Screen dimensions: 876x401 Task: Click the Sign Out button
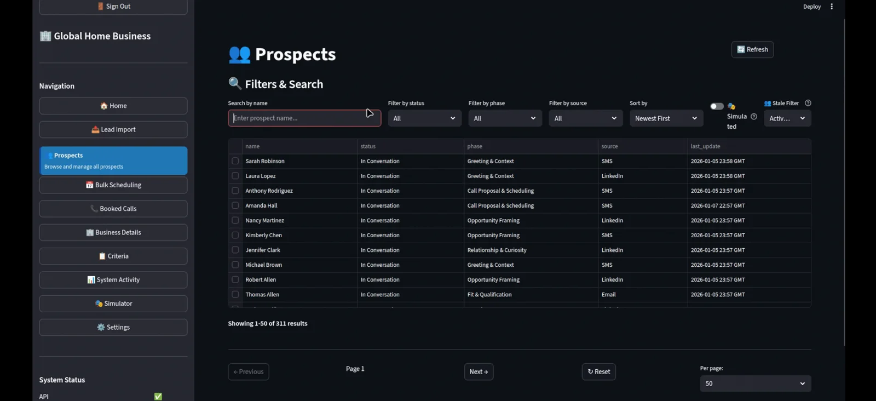[113, 7]
